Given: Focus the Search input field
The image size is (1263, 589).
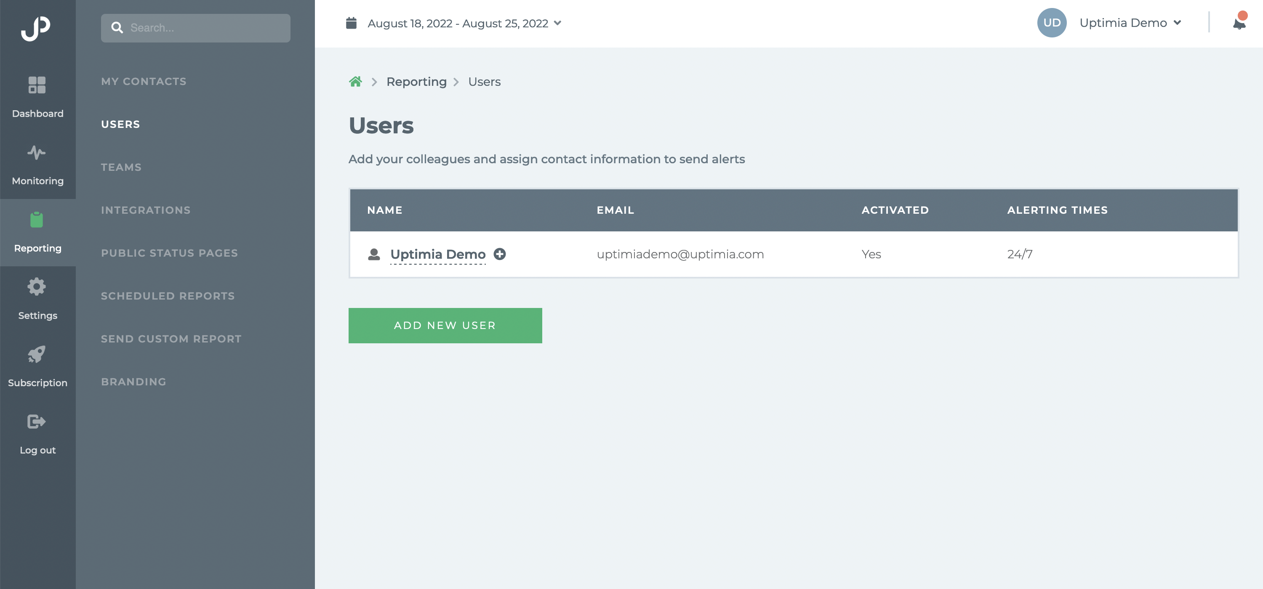Looking at the screenshot, I should (196, 28).
